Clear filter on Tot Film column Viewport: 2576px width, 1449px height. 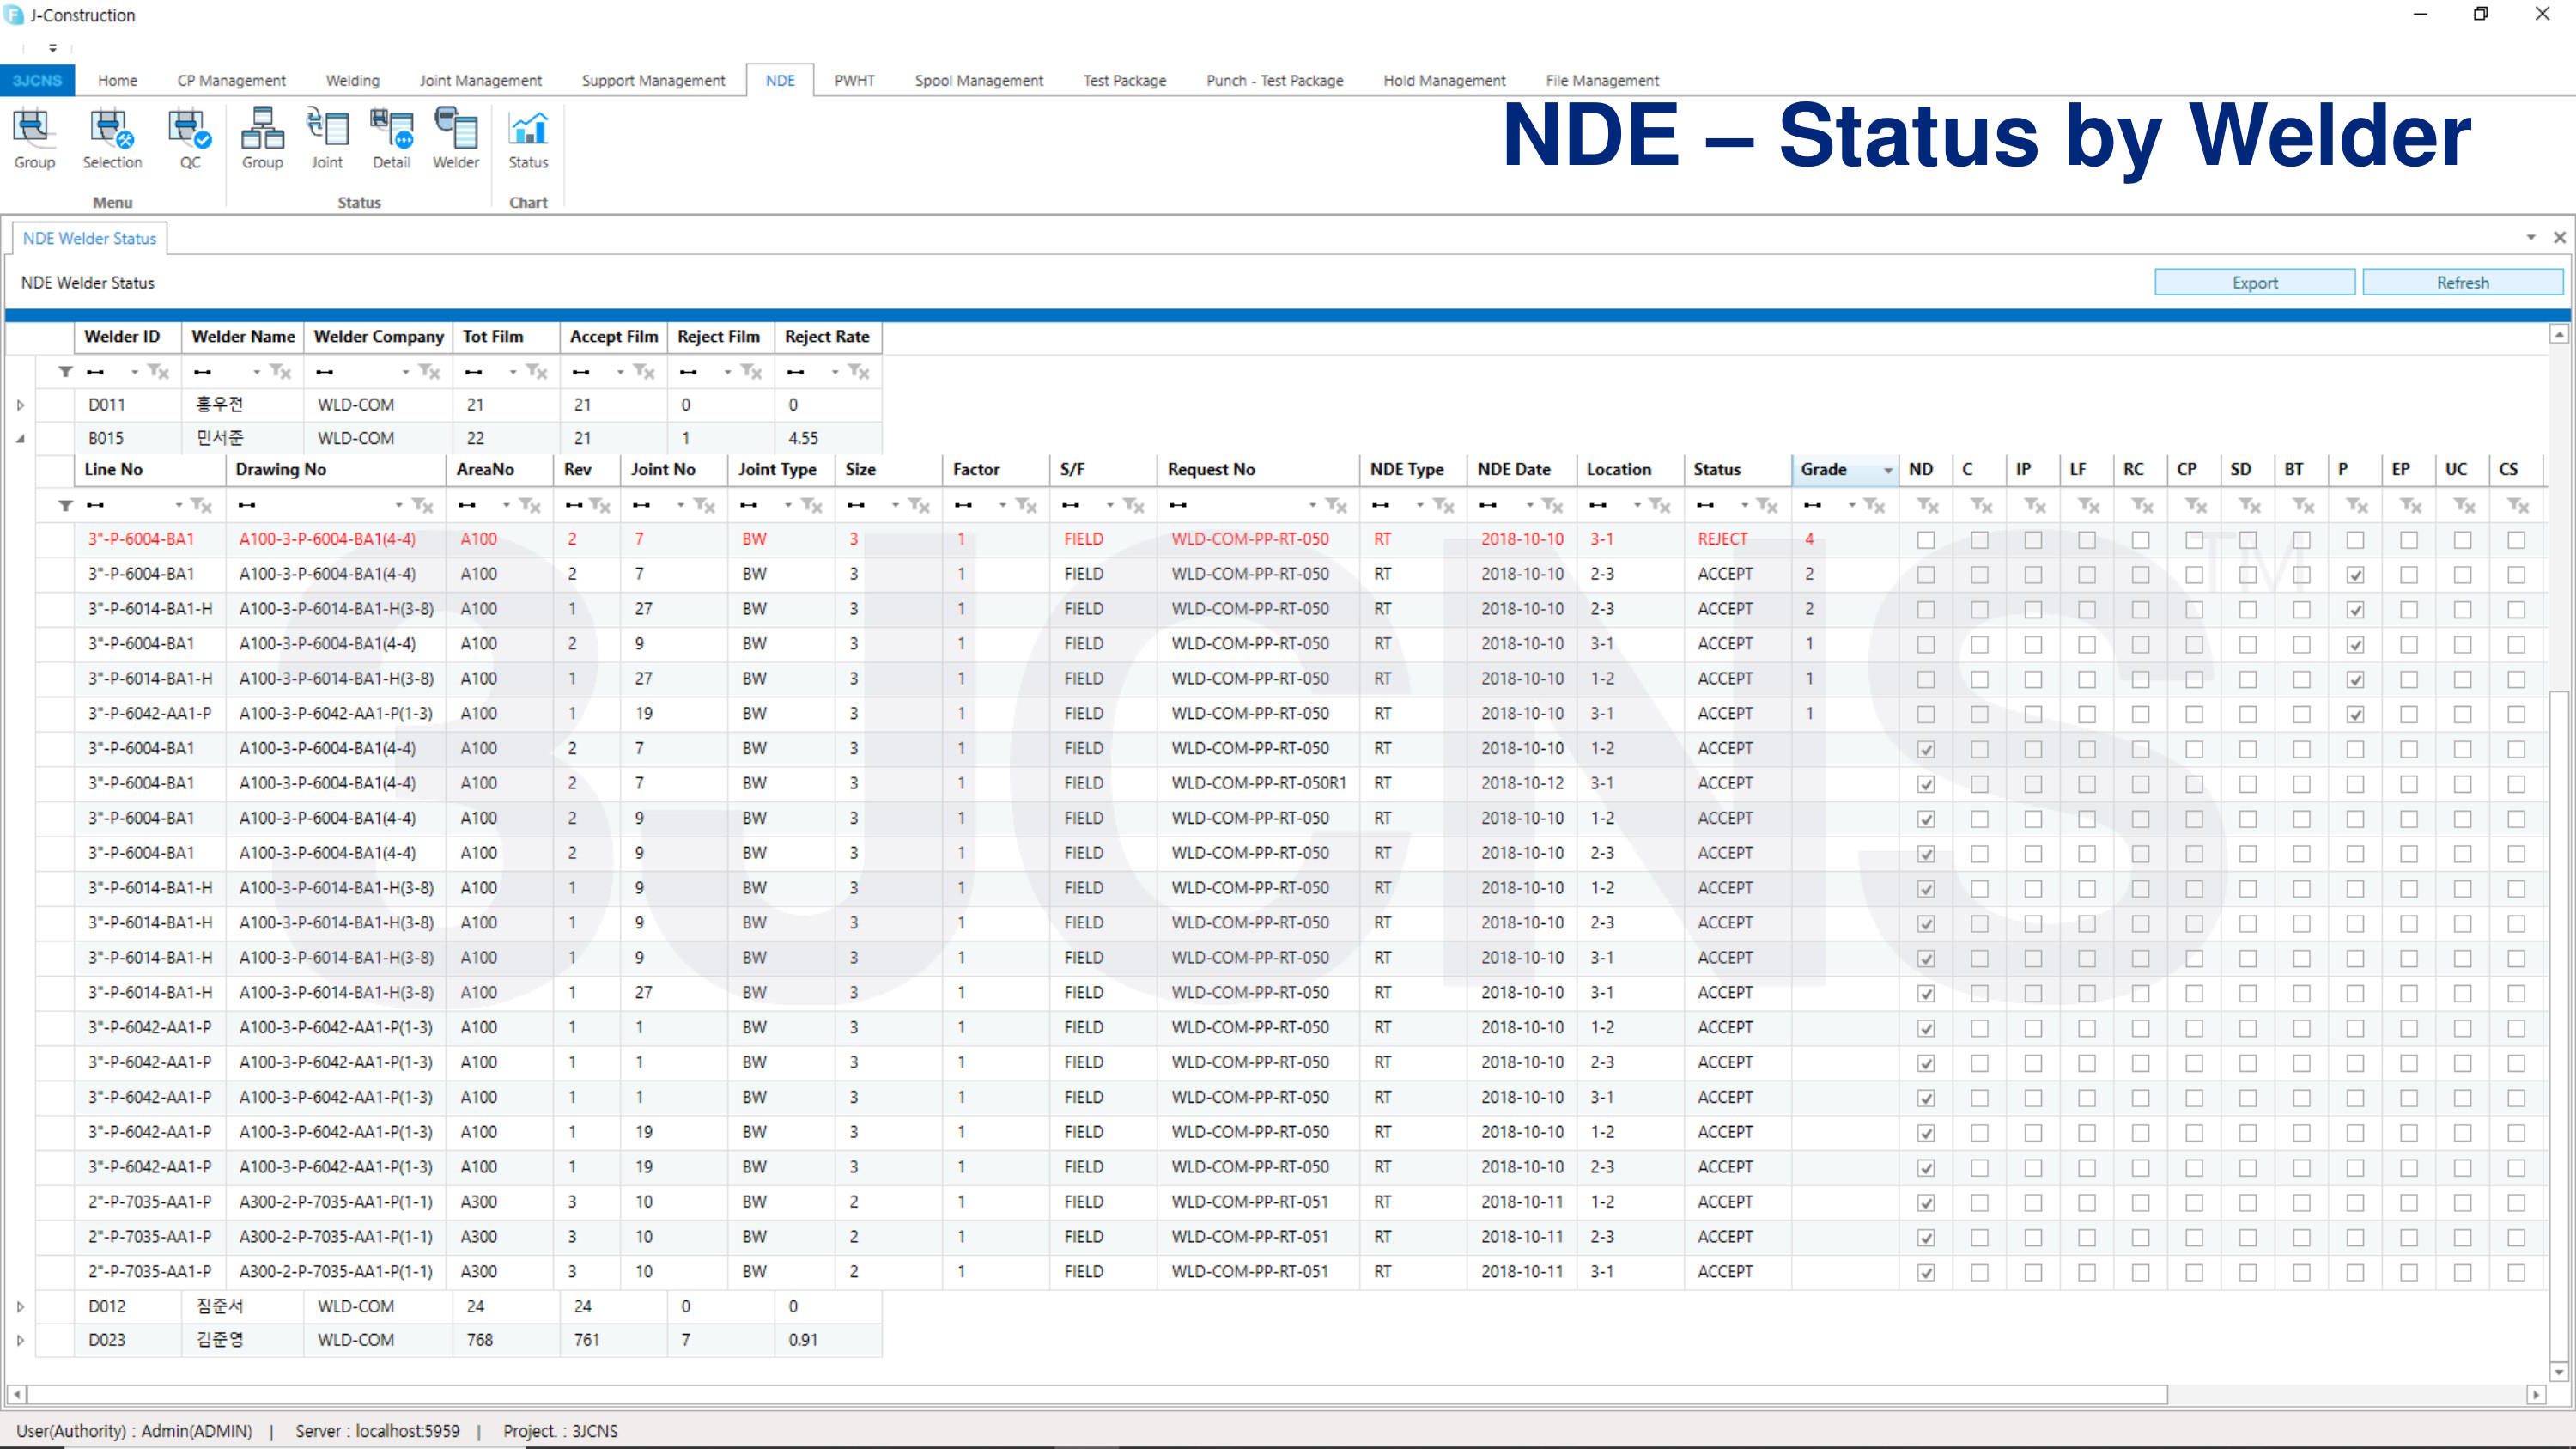coord(537,372)
